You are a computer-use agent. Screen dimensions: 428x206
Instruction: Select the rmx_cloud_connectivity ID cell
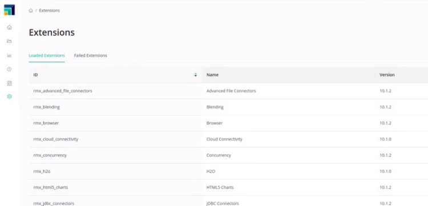[56, 139]
